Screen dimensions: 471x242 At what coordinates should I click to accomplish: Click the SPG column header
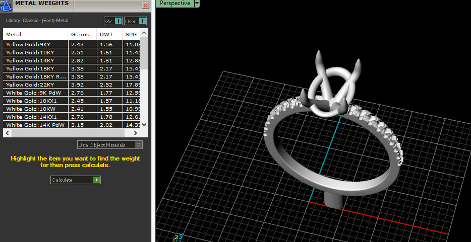click(131, 34)
